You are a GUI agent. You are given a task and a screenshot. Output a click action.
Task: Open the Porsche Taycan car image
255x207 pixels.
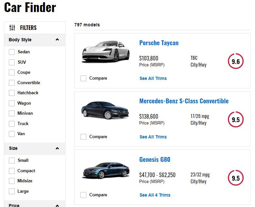(106, 52)
